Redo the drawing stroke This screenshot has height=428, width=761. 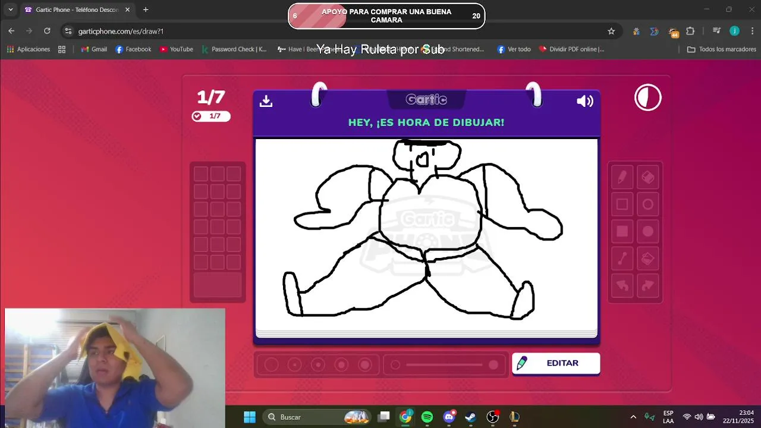tap(648, 286)
